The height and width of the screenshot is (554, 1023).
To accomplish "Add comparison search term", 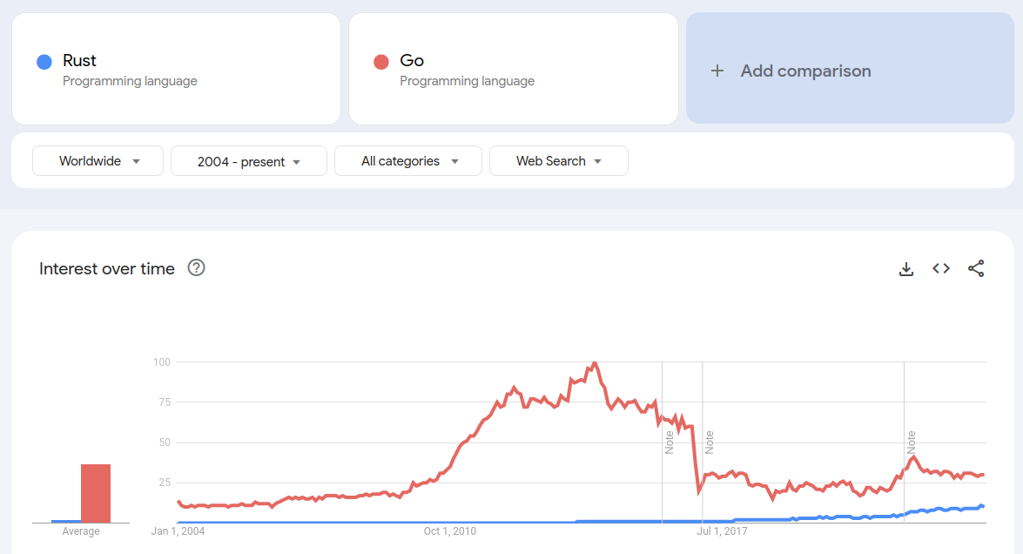I will click(805, 71).
